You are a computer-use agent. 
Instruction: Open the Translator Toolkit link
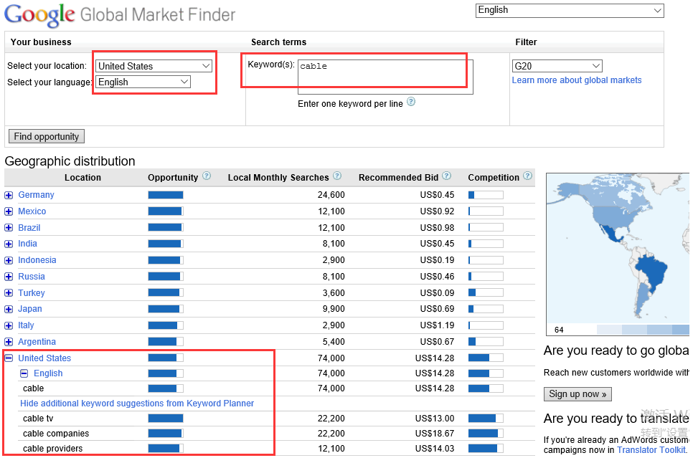tap(652, 450)
